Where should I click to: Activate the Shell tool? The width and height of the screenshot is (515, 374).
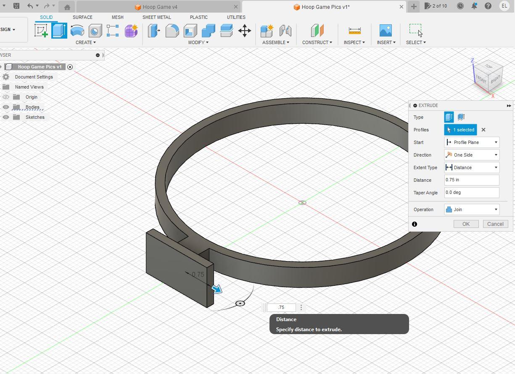[190, 31]
